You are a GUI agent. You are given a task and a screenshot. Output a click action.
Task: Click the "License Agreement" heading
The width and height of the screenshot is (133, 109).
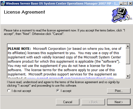(x=25, y=12)
